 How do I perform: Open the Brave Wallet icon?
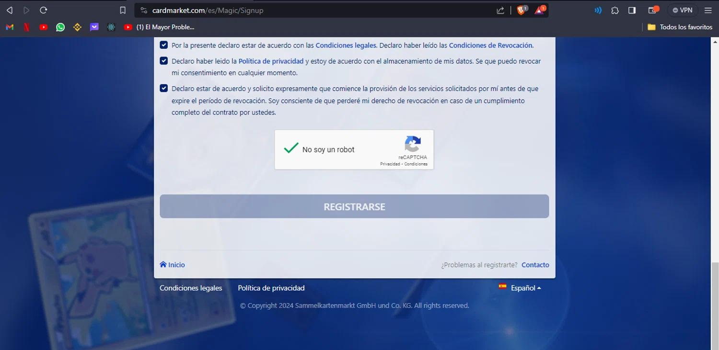point(653,10)
